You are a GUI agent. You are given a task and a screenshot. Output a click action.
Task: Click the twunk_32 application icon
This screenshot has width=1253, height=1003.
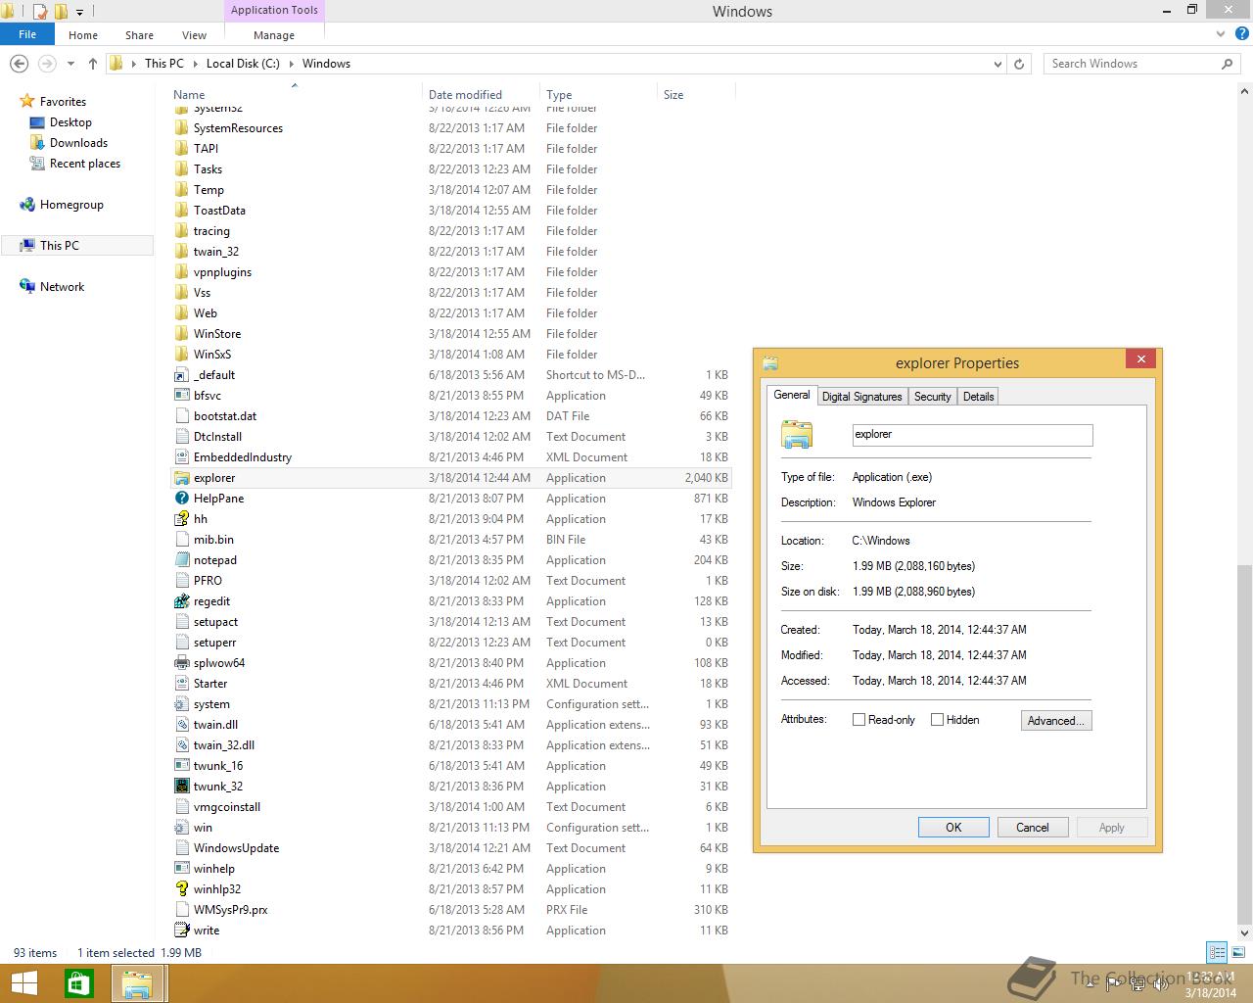click(x=181, y=787)
